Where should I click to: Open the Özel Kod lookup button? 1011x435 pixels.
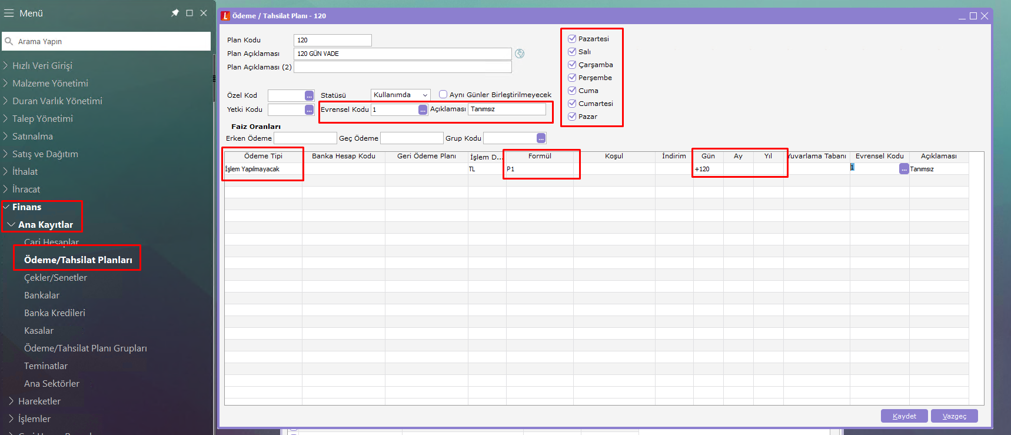pos(309,95)
